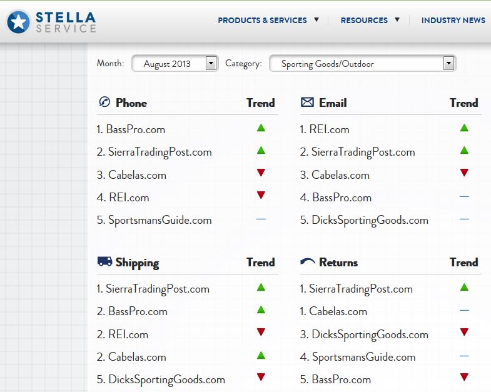Viewport: 491px width, 392px height.
Task: Expand the Resources menu
Action: tap(370, 20)
